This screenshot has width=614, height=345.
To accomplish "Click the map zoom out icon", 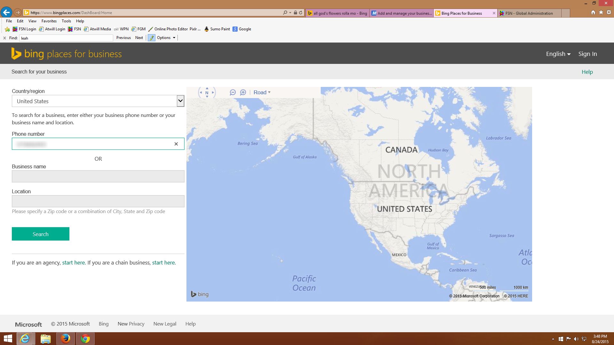I will (x=233, y=92).
